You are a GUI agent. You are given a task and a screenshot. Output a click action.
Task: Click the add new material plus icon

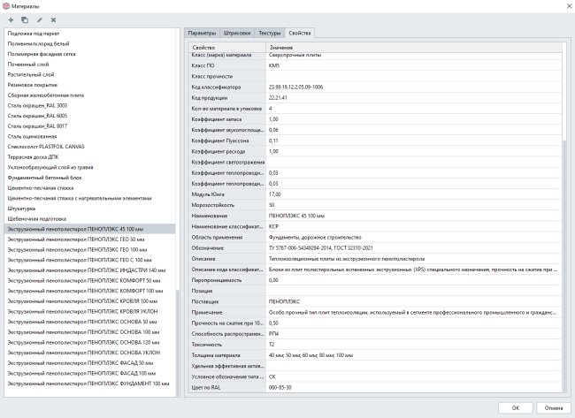[x=11, y=19]
